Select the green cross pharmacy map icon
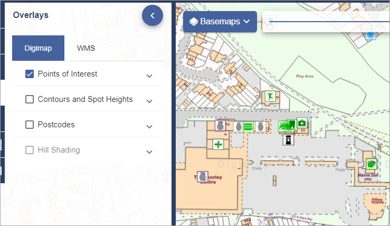Viewport: 390px width, 226px height. click(x=218, y=144)
